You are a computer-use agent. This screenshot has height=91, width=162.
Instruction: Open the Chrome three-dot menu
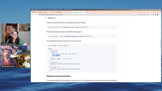160,15
